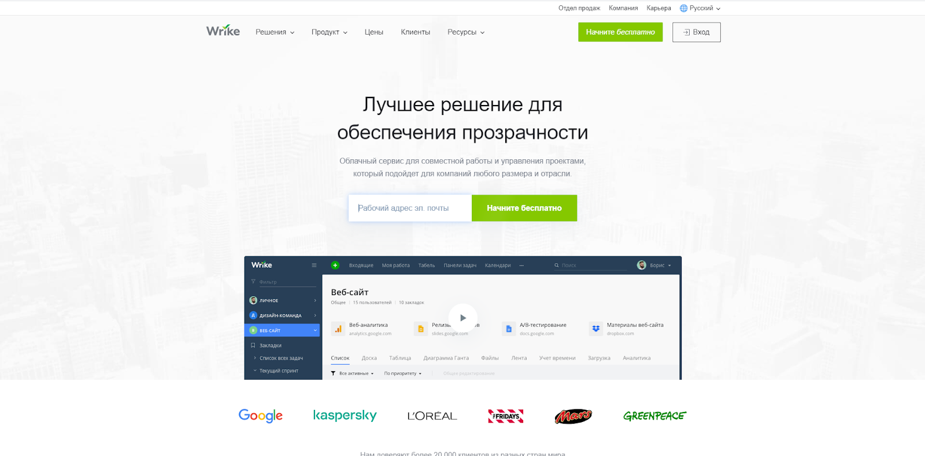This screenshot has width=925, height=456.
Task: Click the Веб-аналитика chart icon
Action: click(x=338, y=329)
